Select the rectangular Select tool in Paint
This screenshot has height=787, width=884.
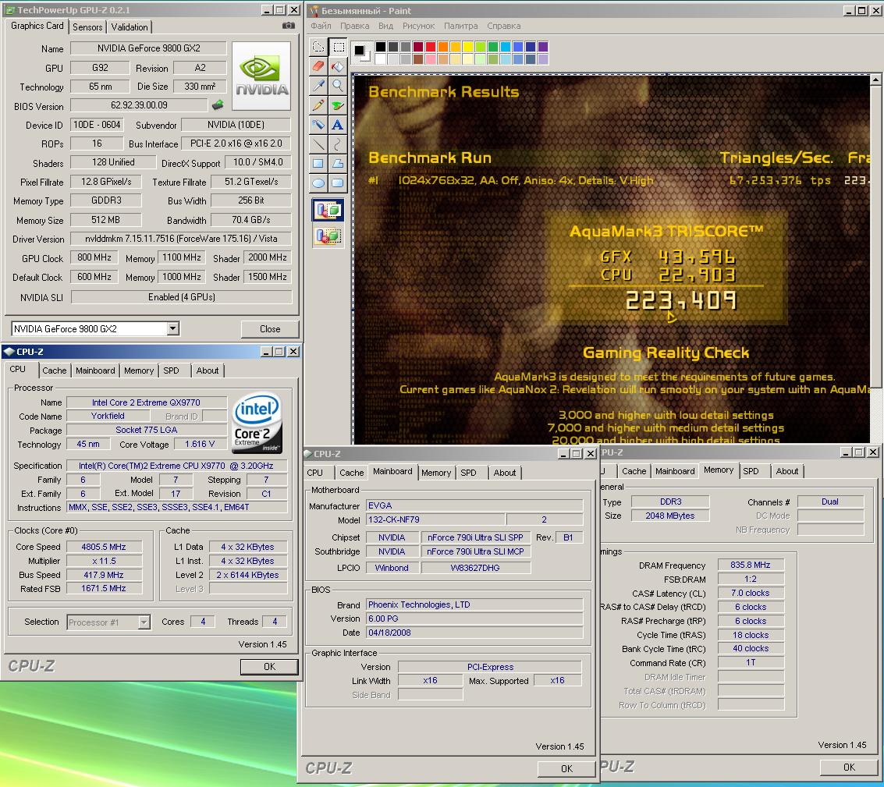click(338, 47)
